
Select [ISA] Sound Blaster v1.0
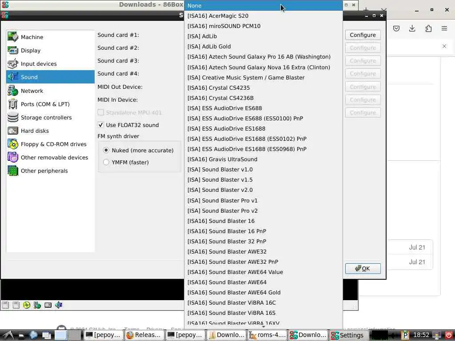pos(263,169)
